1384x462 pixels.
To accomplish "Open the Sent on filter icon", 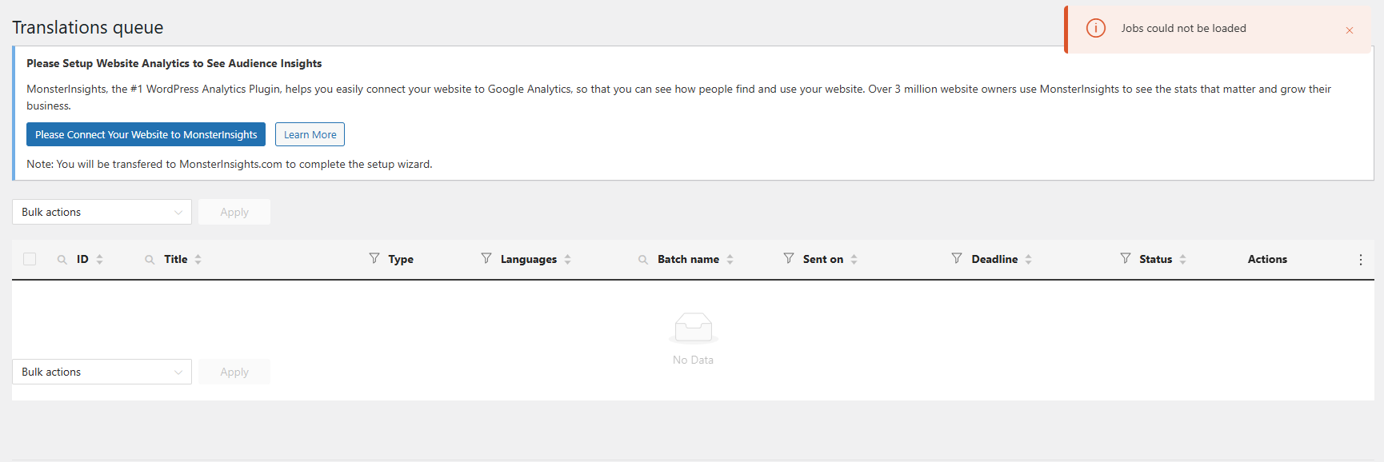I will coord(789,258).
